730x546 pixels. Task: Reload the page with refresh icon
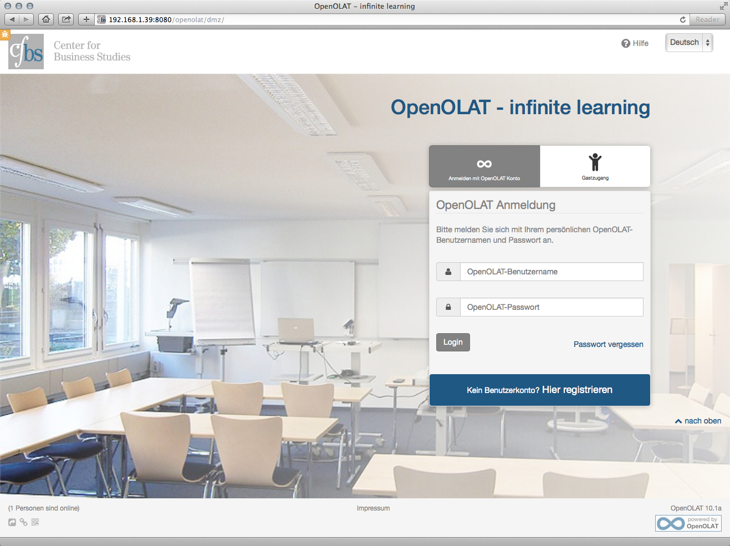[x=682, y=19]
